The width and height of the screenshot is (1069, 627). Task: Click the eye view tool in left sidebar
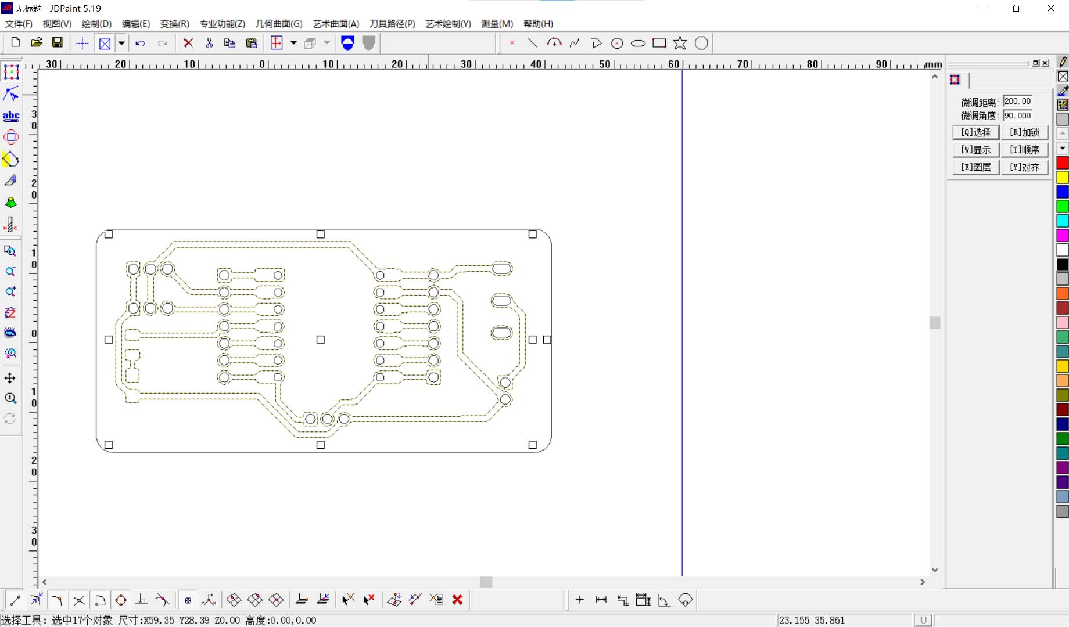pyautogui.click(x=10, y=333)
